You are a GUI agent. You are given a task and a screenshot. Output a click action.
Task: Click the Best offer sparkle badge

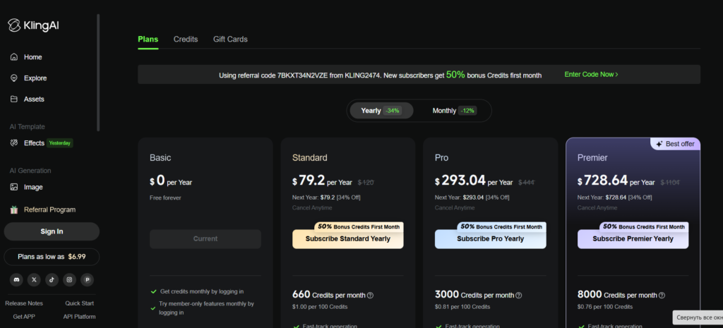click(x=676, y=144)
